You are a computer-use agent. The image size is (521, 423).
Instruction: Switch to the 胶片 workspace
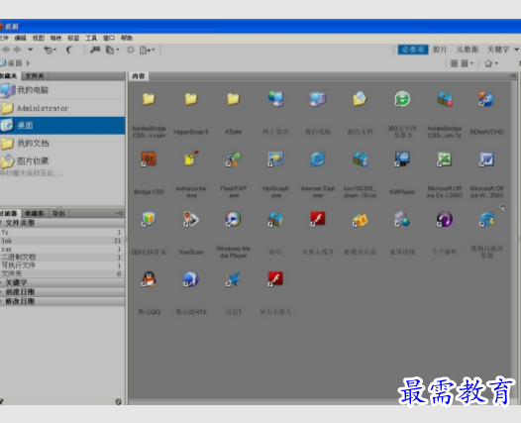tap(440, 50)
